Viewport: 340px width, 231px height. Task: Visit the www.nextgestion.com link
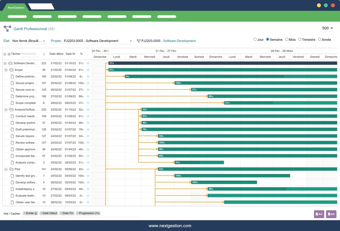pos(170,226)
